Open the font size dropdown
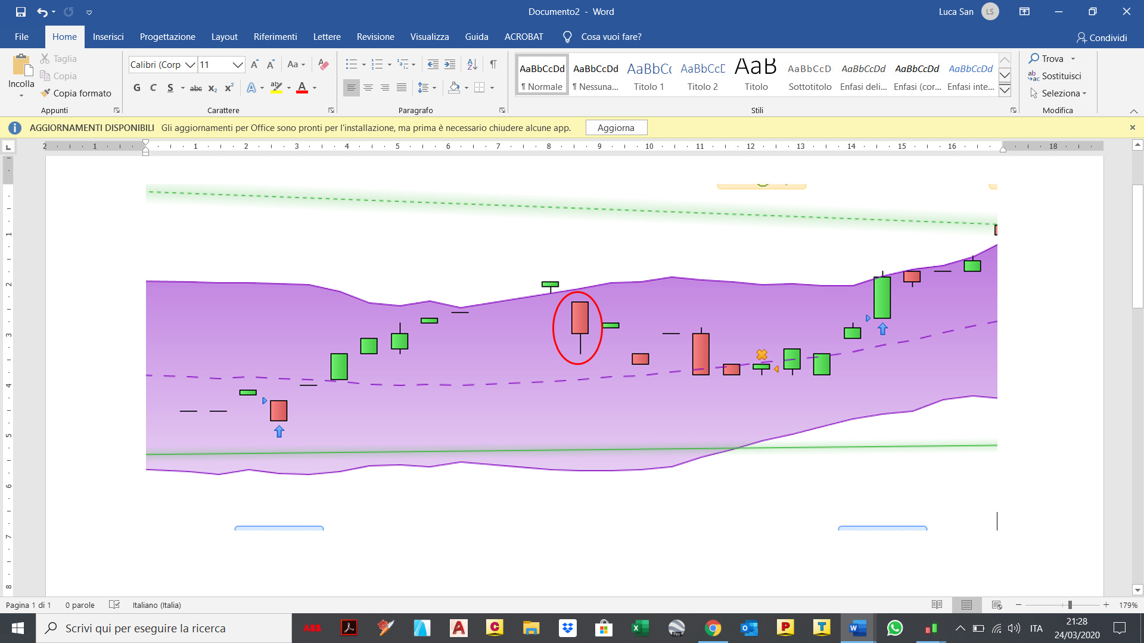 pos(237,64)
